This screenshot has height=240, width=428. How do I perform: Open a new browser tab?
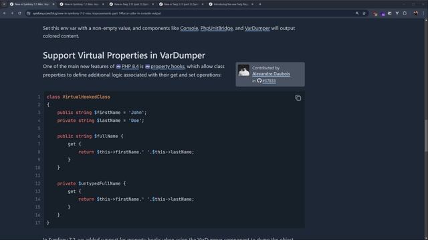pos(260,5)
